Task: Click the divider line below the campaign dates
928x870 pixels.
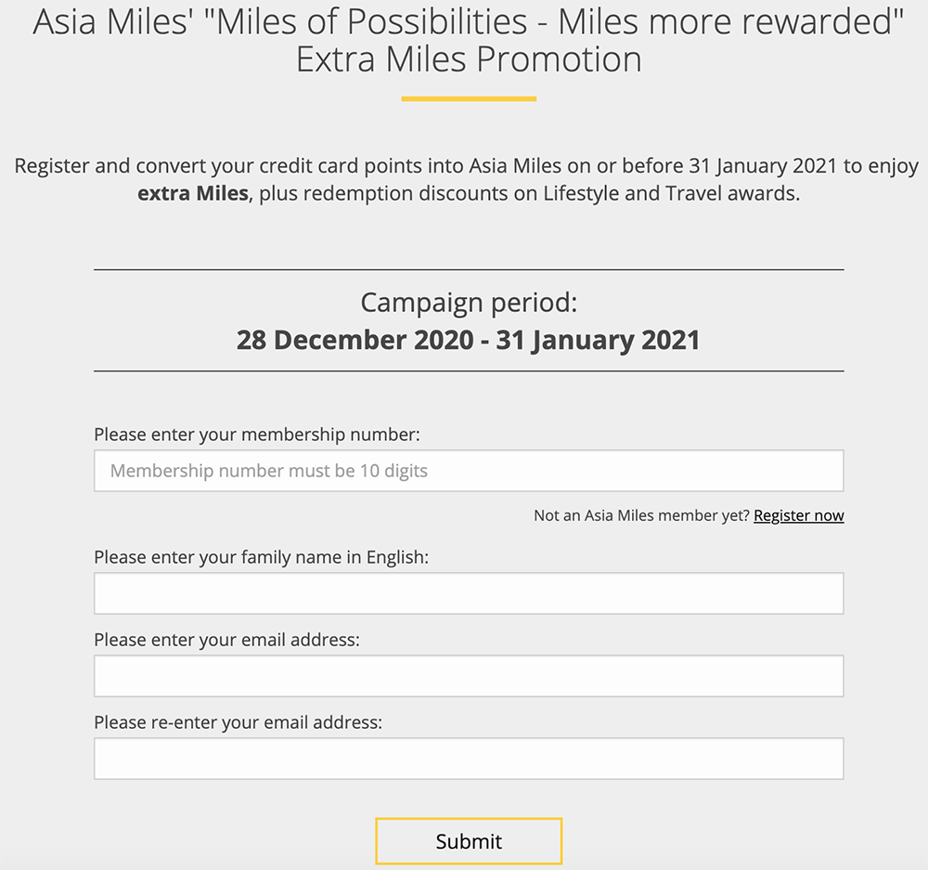Action: click(469, 370)
